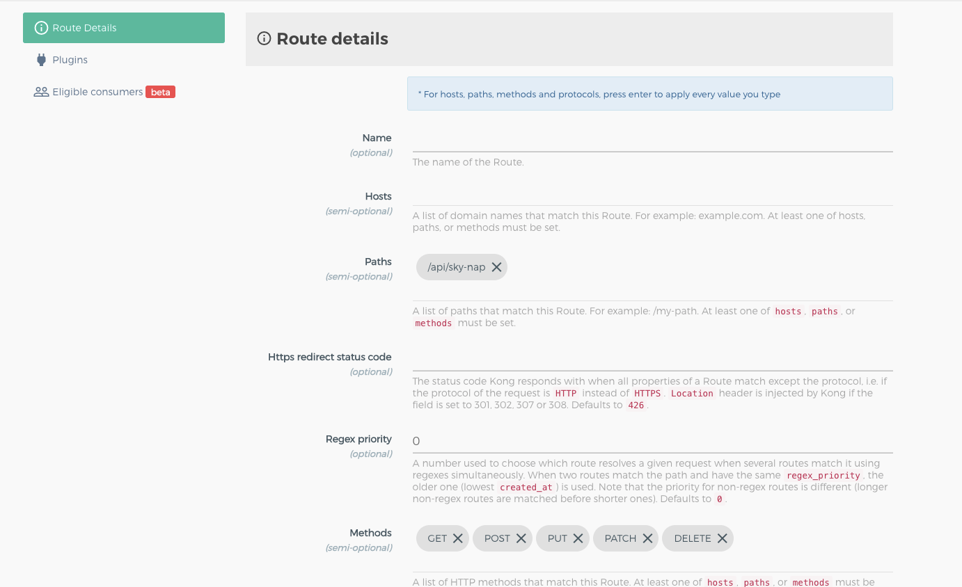Focus the Hosts input field

point(652,196)
